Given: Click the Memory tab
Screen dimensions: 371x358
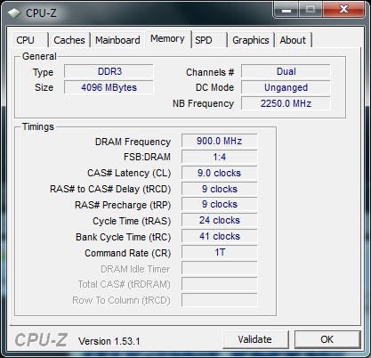Looking at the screenshot, I should (x=167, y=39).
